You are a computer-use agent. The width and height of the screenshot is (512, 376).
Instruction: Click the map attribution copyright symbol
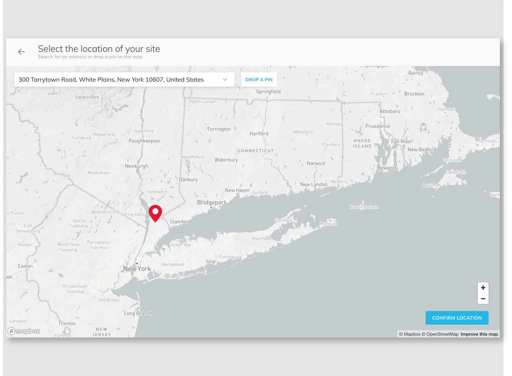(x=400, y=334)
